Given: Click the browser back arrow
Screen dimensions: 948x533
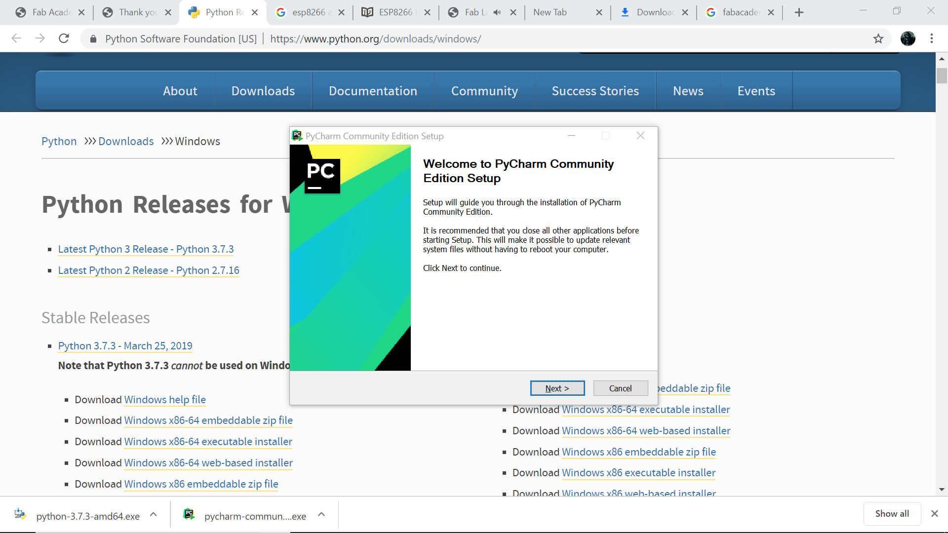Looking at the screenshot, I should [x=16, y=38].
